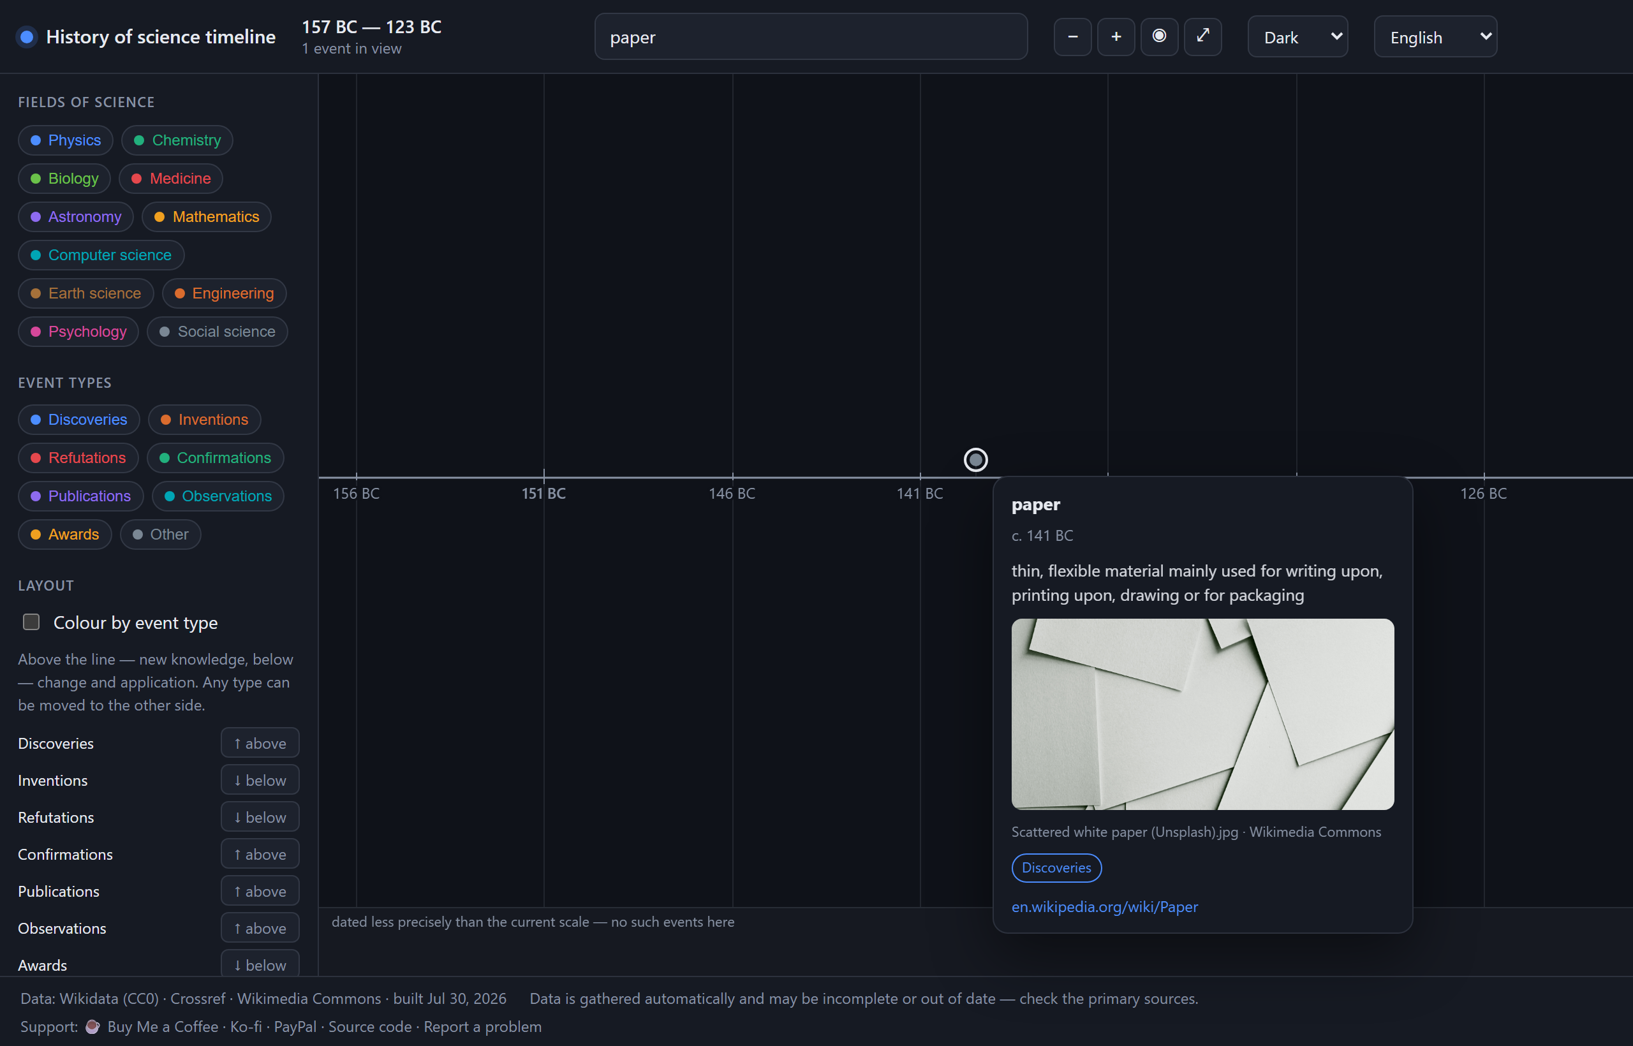Toggle the Engineering field filter
The image size is (1633, 1046).
[x=224, y=293]
